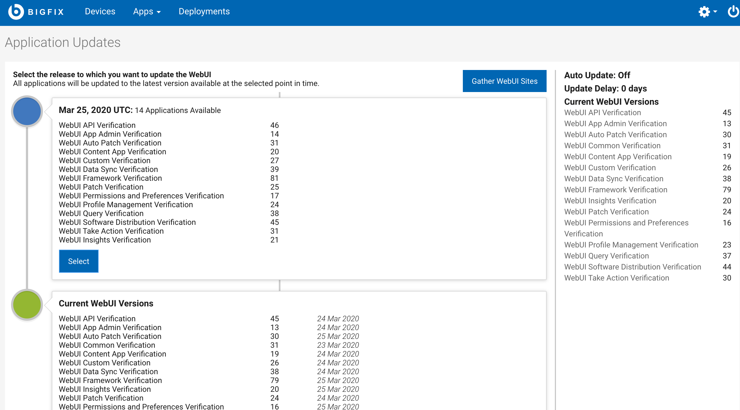Click WebUI API Verification in the release list
740x410 pixels.
(97, 125)
